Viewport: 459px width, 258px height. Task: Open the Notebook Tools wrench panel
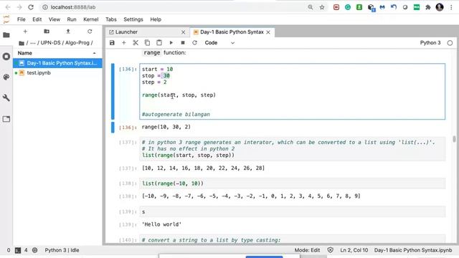[6, 97]
